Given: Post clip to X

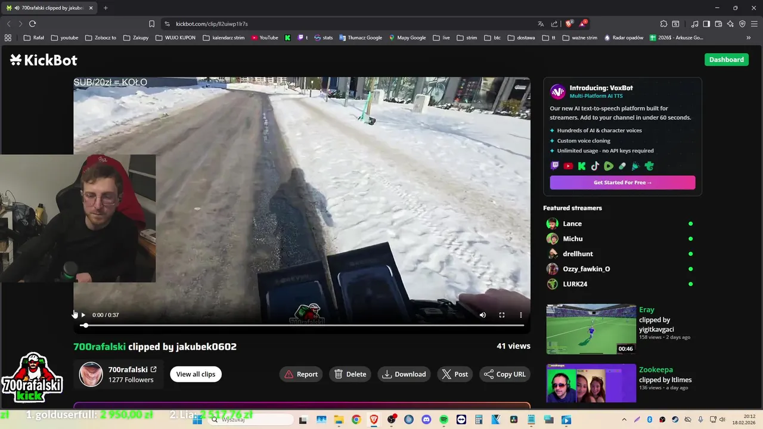Looking at the screenshot, I should click(455, 374).
